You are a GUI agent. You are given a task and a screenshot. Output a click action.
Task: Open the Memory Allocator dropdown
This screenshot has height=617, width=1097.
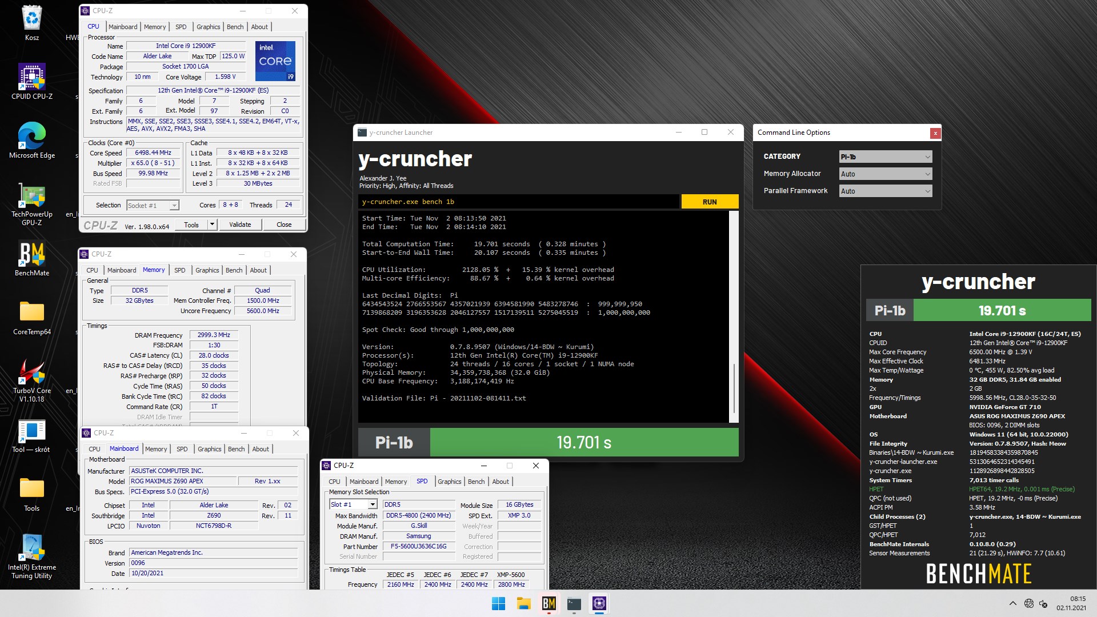point(886,174)
